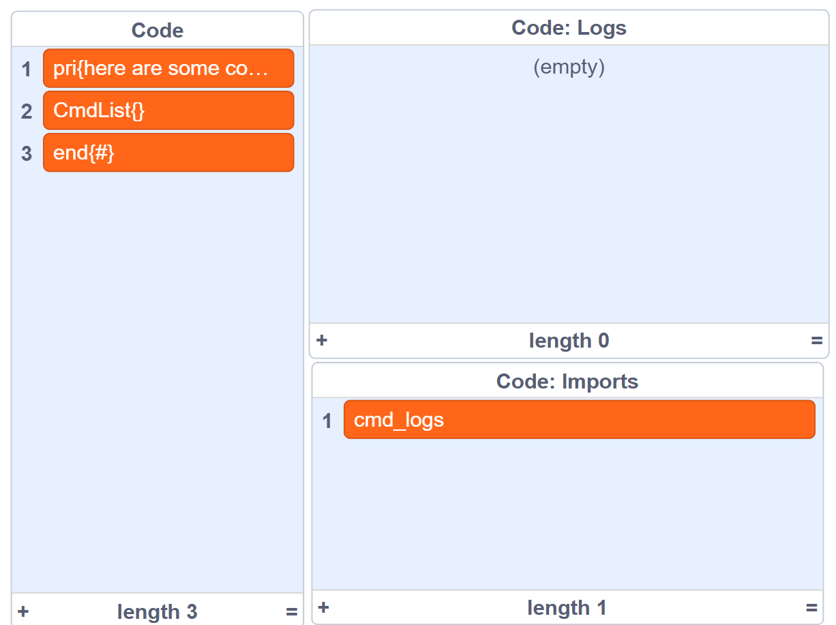Screen dimensions: 836x625
Task: Click the 'length 0' label
Action: tap(569, 340)
